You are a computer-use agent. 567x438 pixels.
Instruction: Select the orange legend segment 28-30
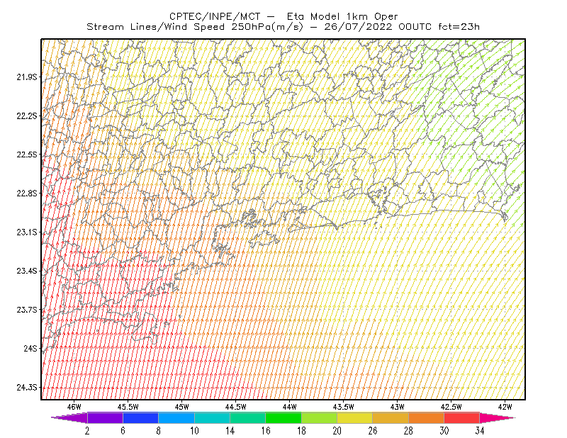[x=427, y=417]
